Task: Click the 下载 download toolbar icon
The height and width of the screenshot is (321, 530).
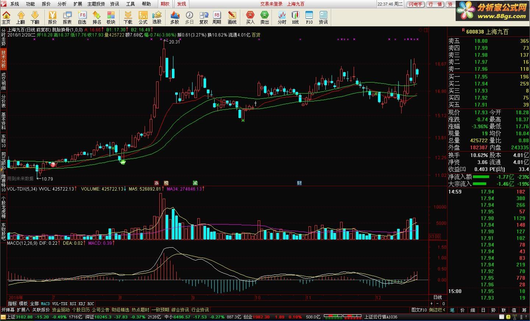Action: click(x=128, y=17)
